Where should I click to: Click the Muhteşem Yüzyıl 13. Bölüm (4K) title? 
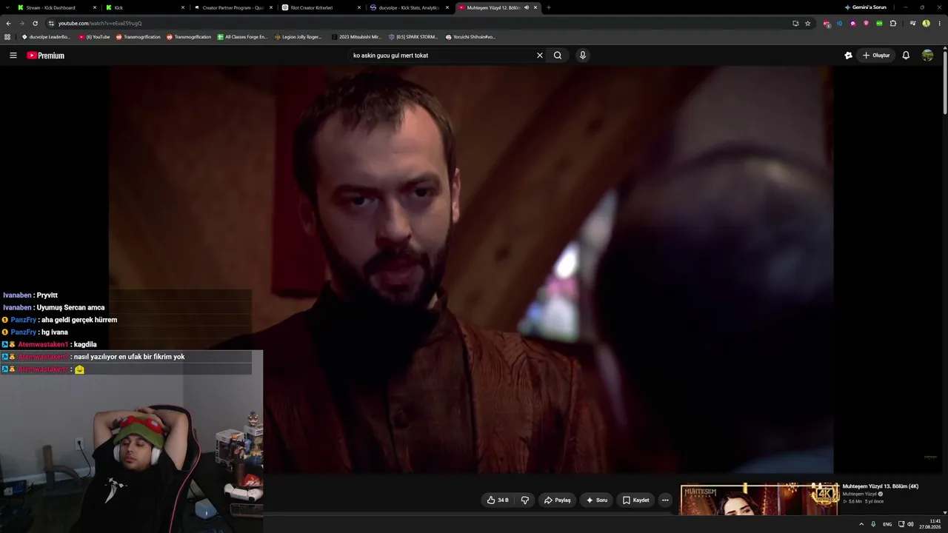[881, 486]
